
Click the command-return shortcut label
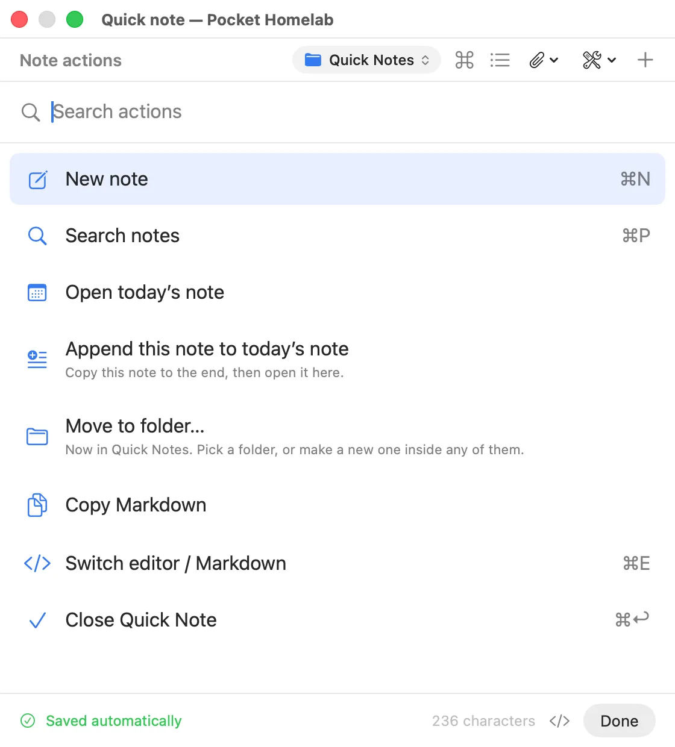632,619
